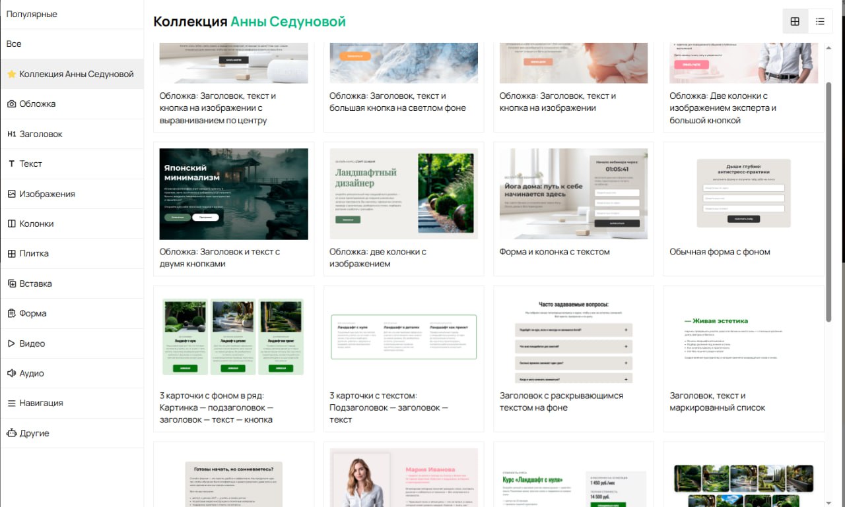Click the T icon beside Текст
This screenshot has width=845, height=507.
coord(11,164)
